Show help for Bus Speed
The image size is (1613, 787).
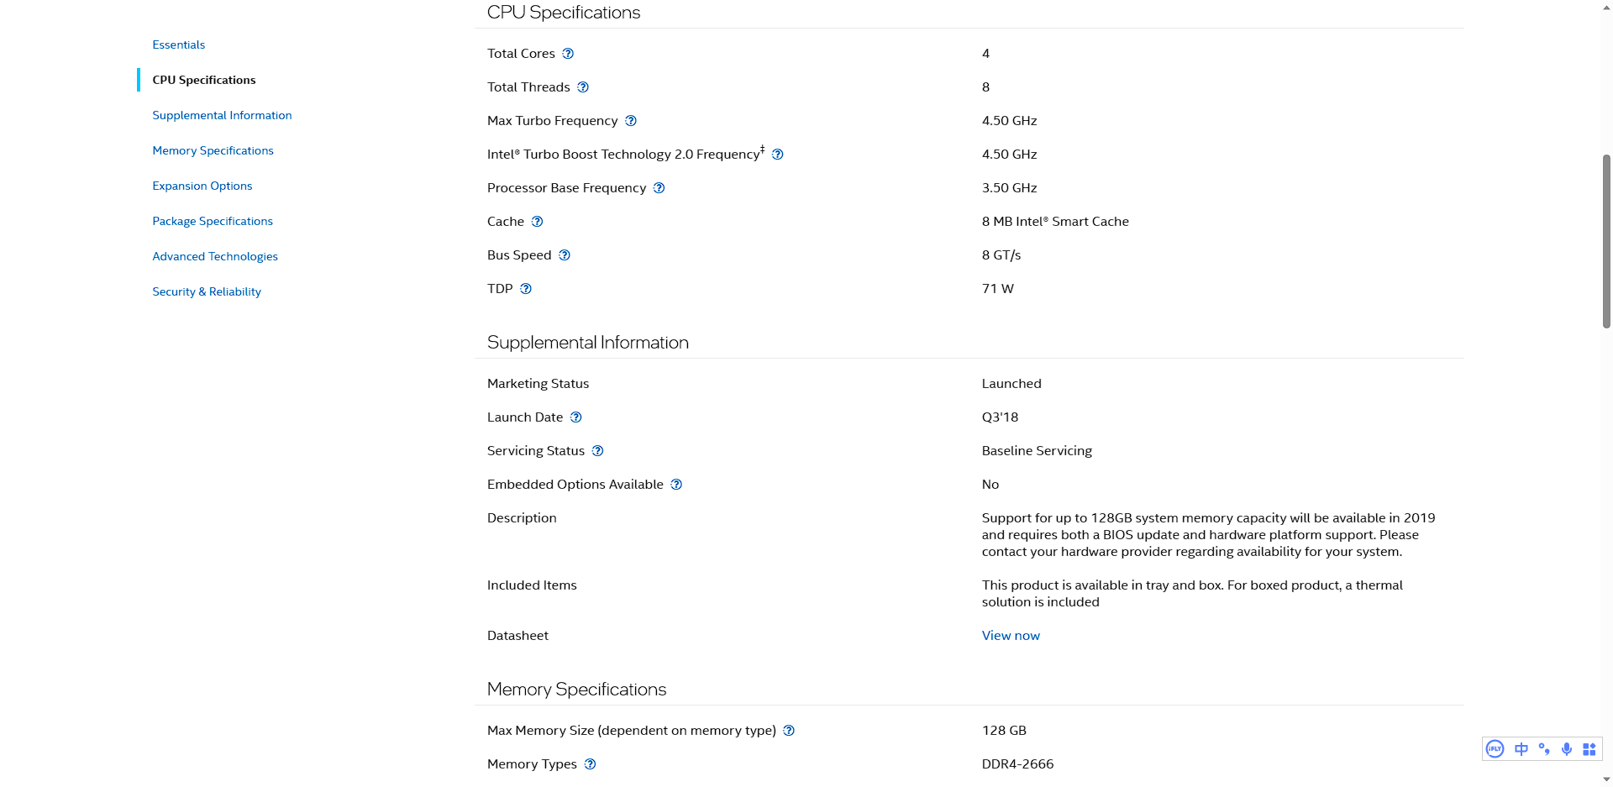pyautogui.click(x=565, y=255)
